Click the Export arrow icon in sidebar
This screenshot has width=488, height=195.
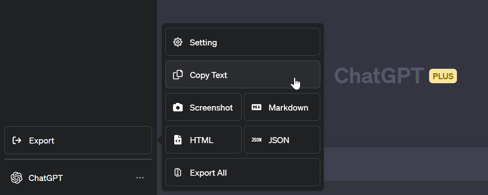click(17, 140)
